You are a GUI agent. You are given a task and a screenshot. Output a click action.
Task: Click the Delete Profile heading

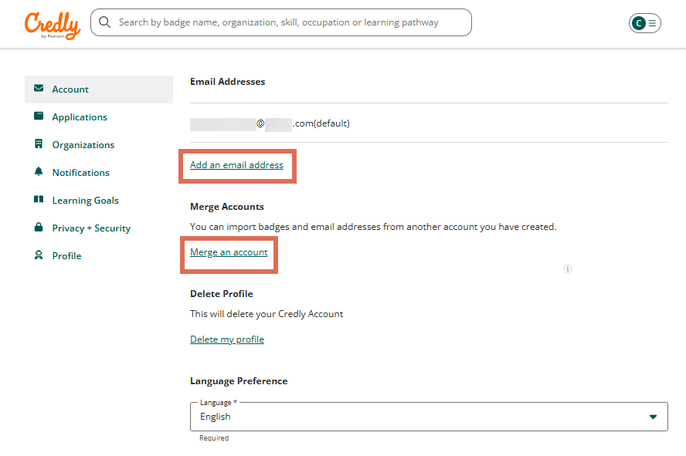222,294
